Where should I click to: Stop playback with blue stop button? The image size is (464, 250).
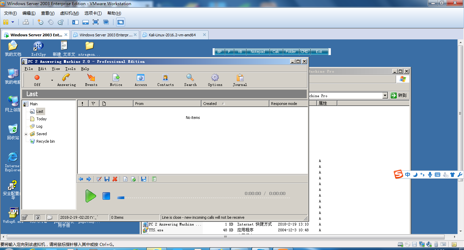click(106, 196)
